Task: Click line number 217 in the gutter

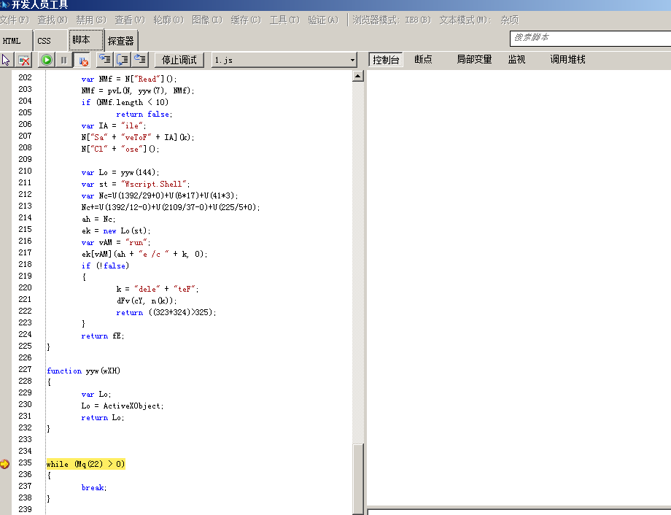Action: click(25, 252)
